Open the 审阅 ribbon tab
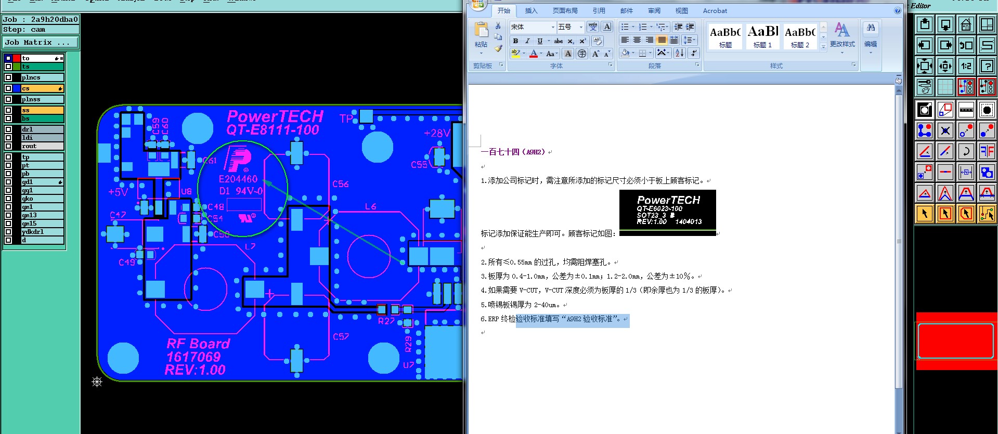 point(654,10)
